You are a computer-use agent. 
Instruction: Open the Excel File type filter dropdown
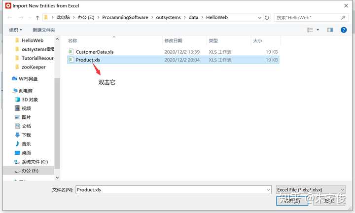point(311,190)
